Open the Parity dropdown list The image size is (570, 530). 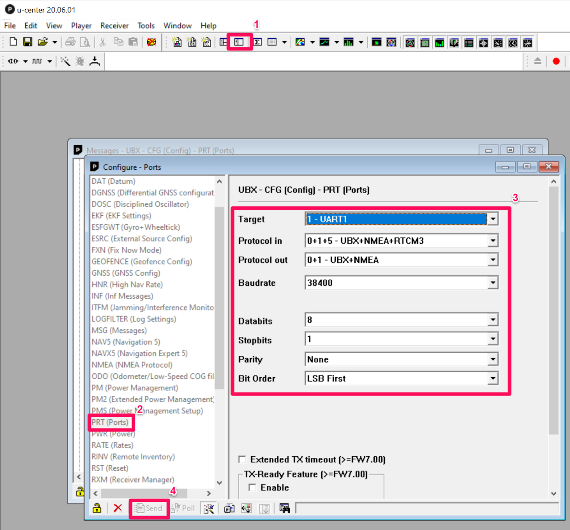pyautogui.click(x=493, y=359)
